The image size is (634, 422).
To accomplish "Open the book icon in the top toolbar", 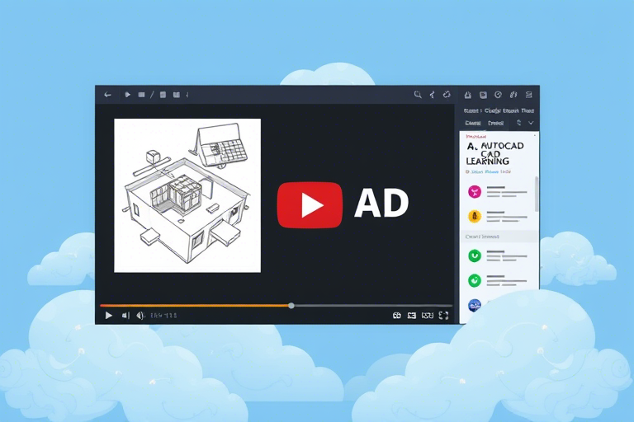I will [177, 95].
